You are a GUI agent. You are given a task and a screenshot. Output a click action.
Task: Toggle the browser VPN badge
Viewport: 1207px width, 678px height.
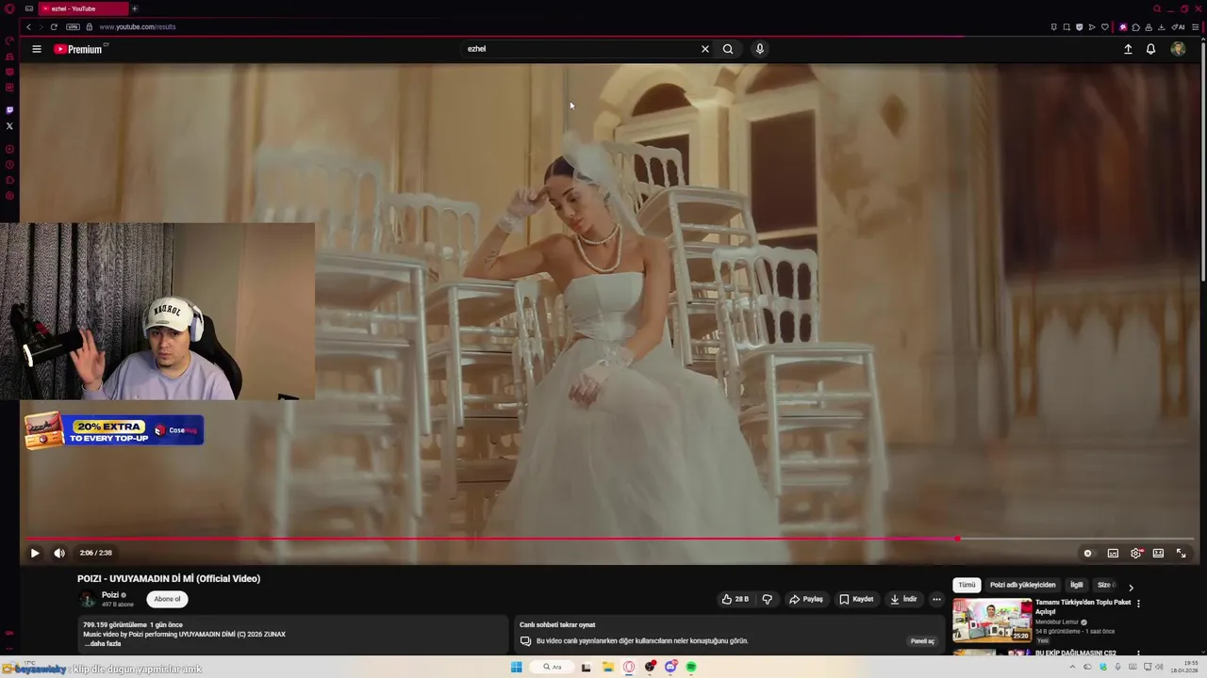[x=73, y=26]
